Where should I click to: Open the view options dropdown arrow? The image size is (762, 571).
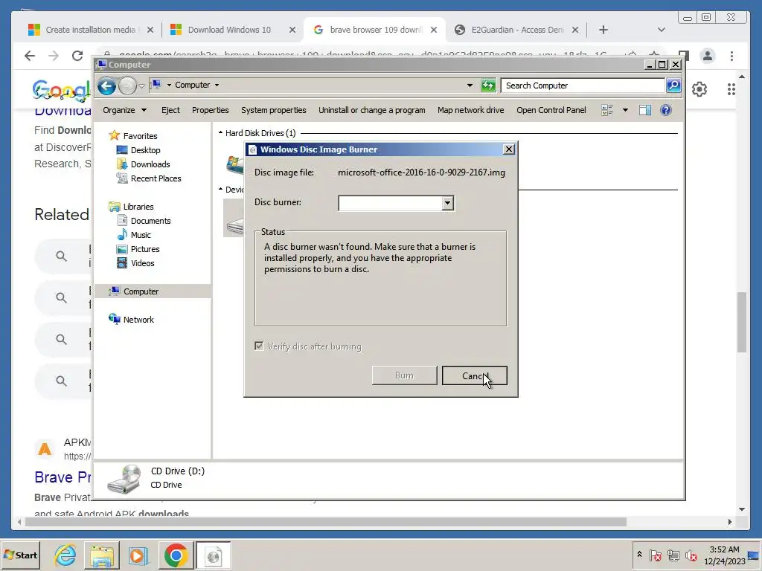click(625, 110)
